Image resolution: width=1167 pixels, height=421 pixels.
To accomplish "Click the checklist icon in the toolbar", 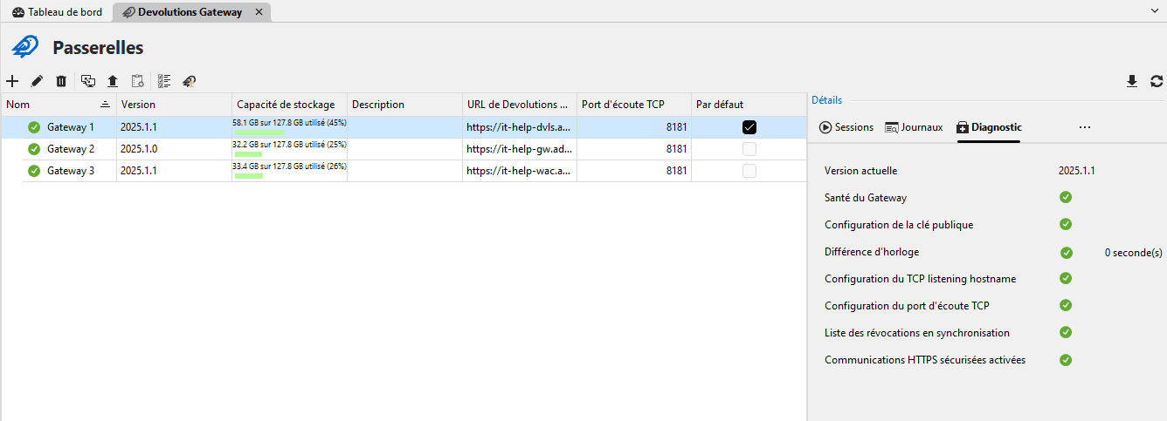I will click(163, 81).
